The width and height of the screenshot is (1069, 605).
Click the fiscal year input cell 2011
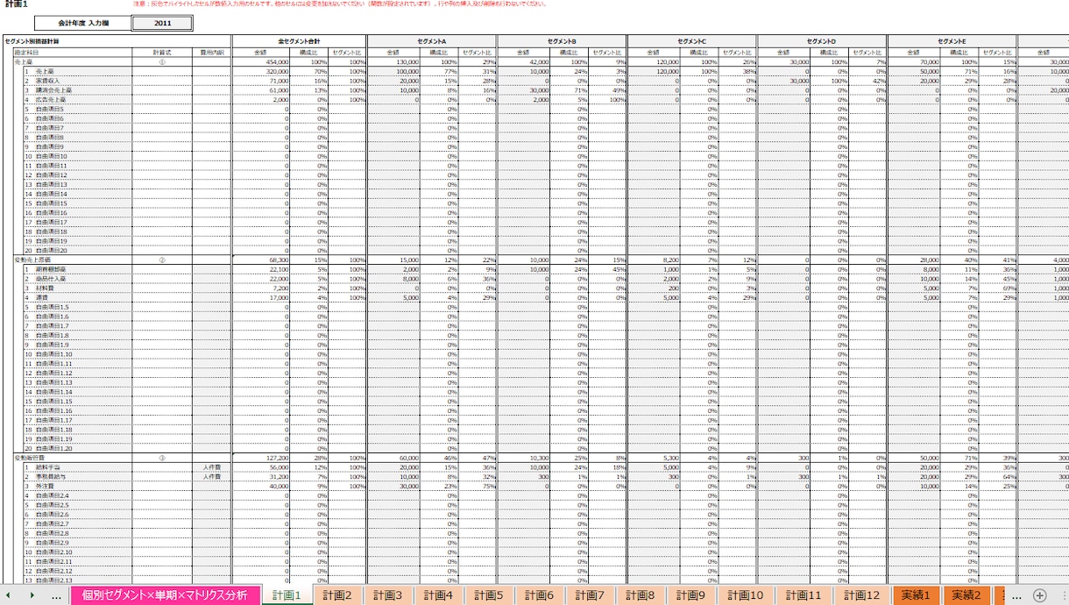pos(163,23)
